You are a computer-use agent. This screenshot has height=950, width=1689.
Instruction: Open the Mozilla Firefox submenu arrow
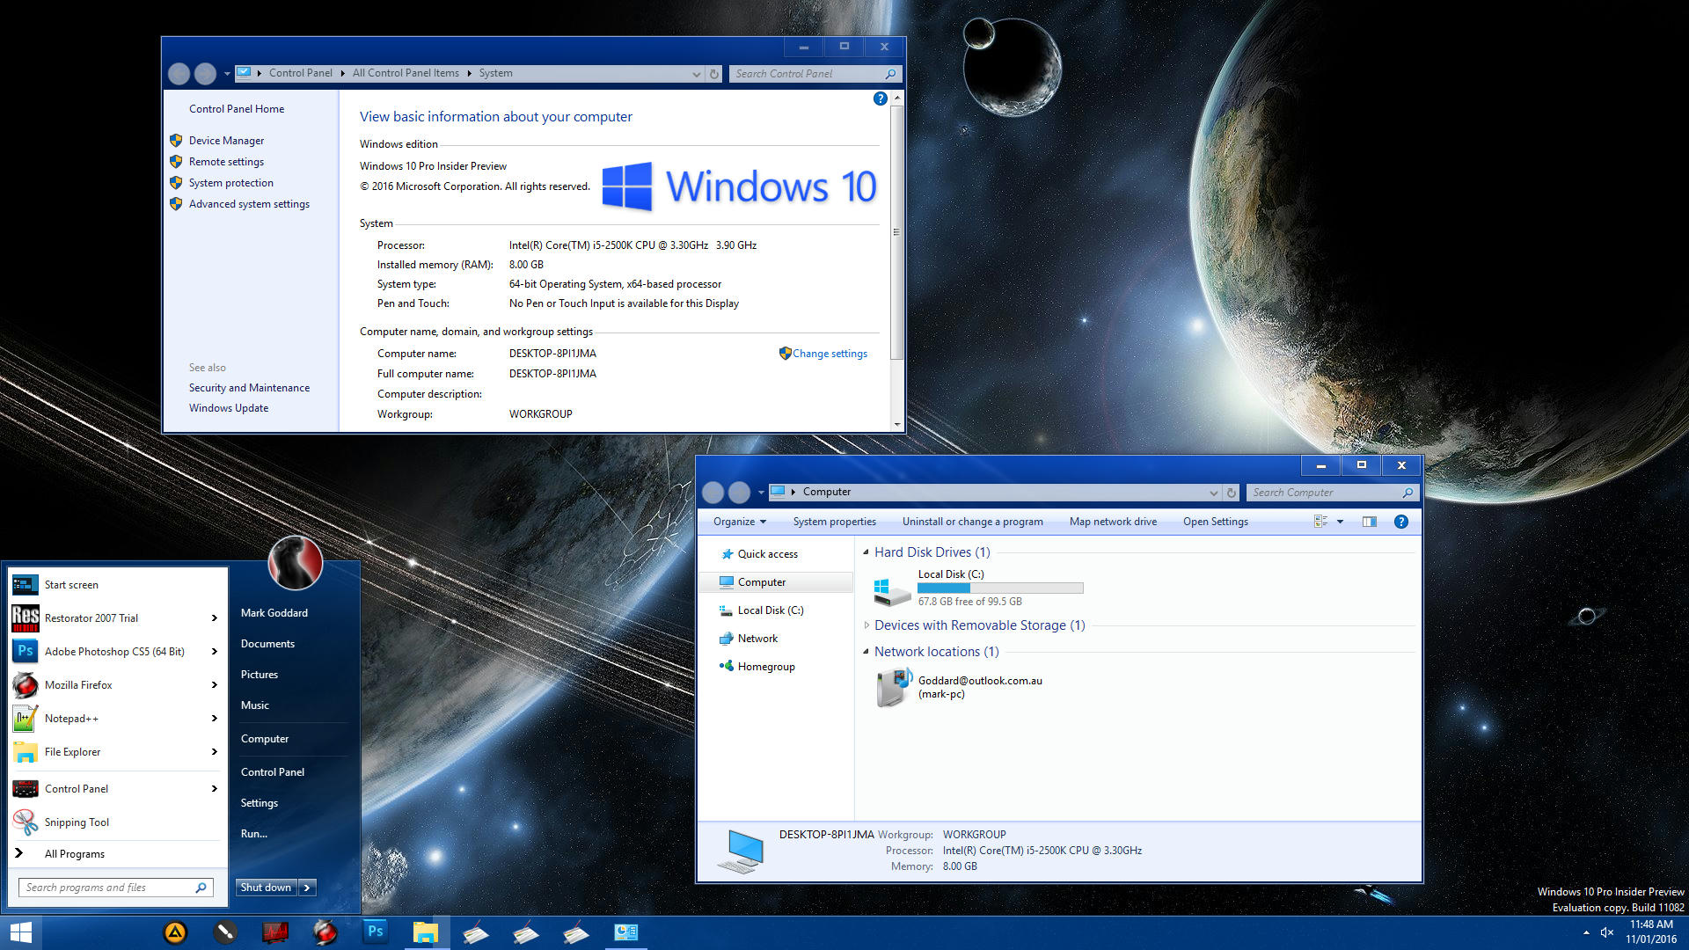pos(214,685)
